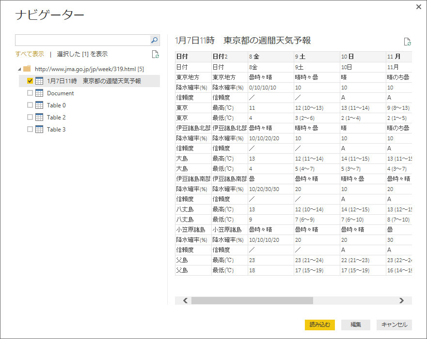
Task: Click the 9 土 column header
Action: click(316, 57)
